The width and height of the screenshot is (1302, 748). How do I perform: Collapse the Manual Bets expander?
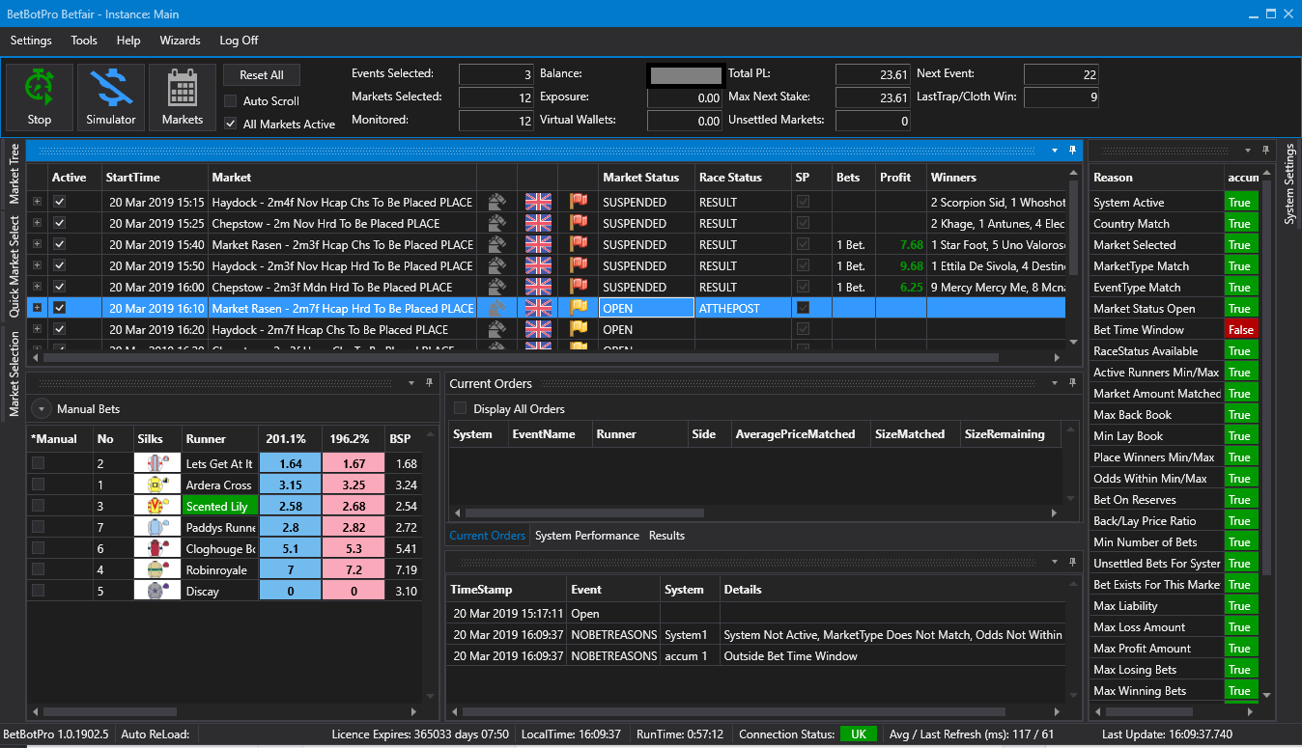(41, 407)
